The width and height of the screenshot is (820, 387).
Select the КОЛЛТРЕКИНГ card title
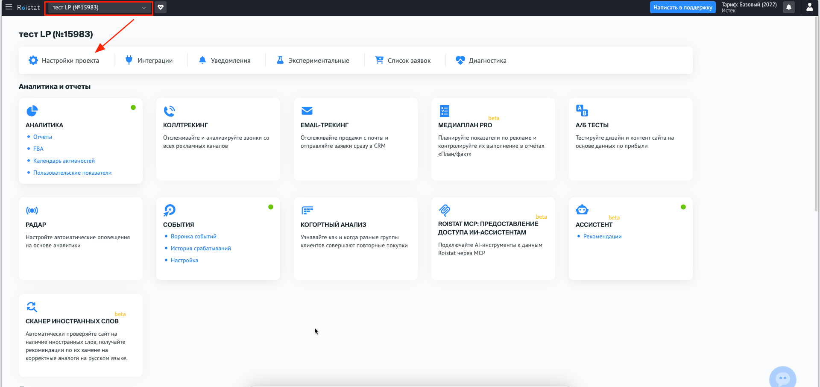pyautogui.click(x=185, y=125)
